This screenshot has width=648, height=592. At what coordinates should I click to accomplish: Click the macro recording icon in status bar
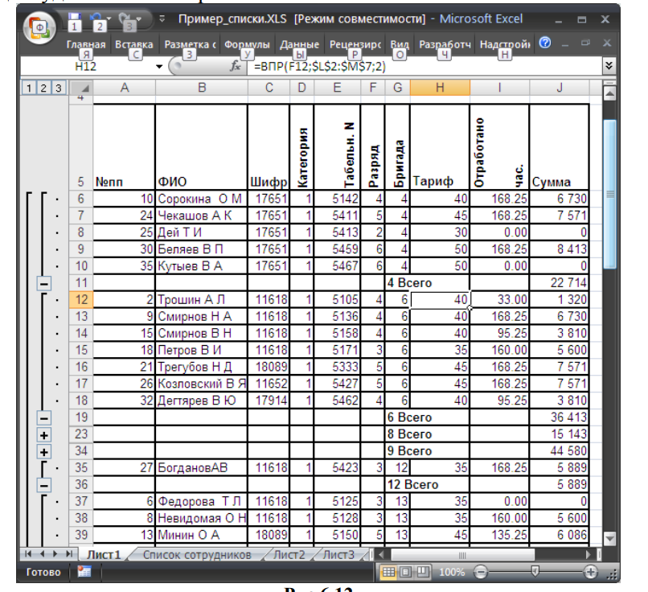[84, 572]
